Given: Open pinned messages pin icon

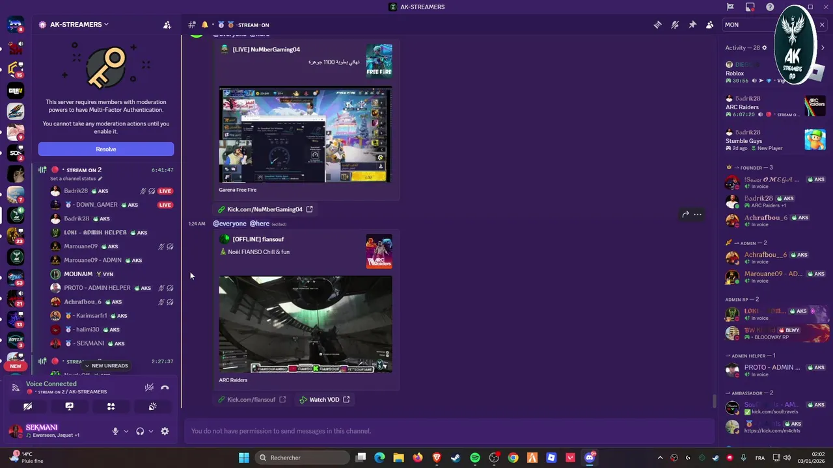Looking at the screenshot, I should [x=692, y=25].
